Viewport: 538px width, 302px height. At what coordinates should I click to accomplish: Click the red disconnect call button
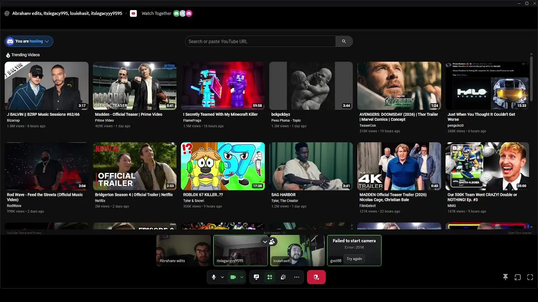pos(316,277)
